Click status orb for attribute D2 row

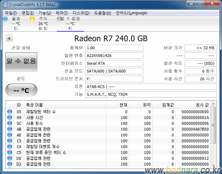point(10,164)
